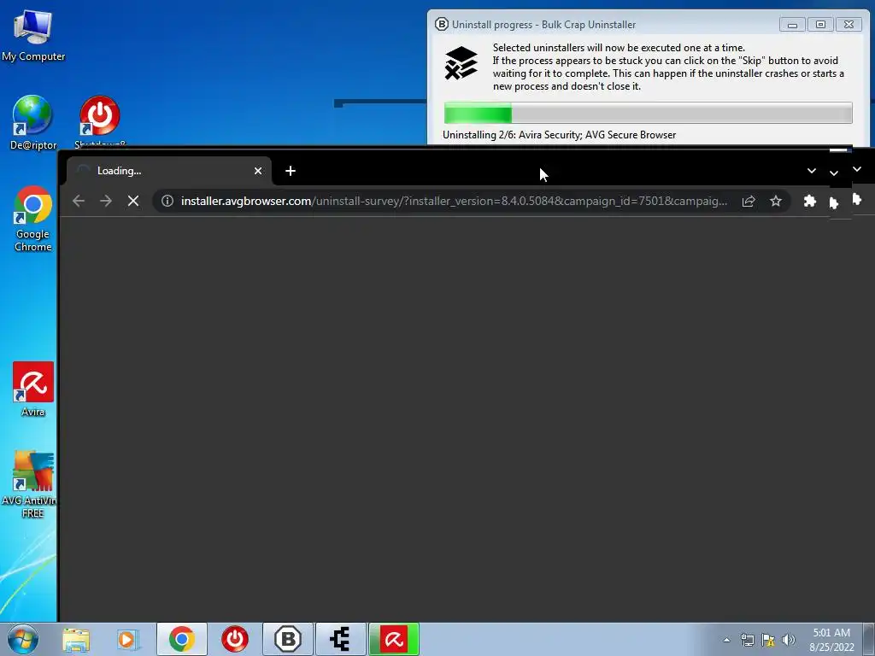The height and width of the screenshot is (656, 875).
Task: Open browser extensions puzzle icon
Action: (810, 201)
